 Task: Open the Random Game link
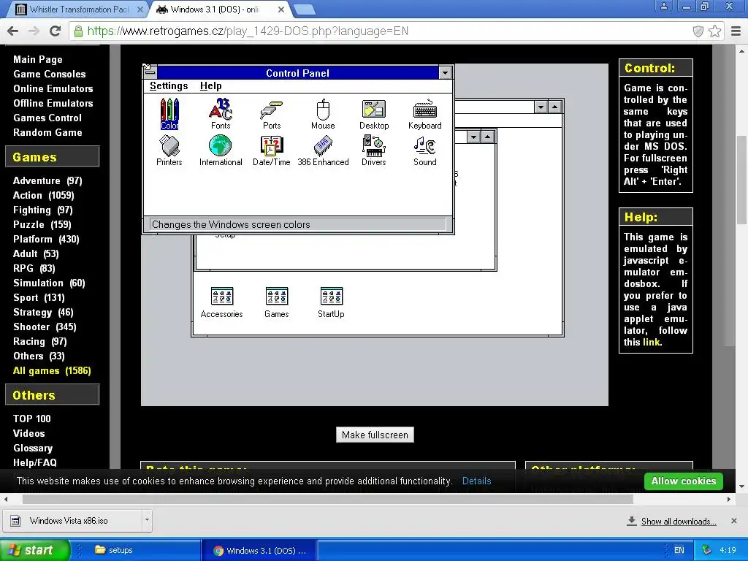click(47, 133)
